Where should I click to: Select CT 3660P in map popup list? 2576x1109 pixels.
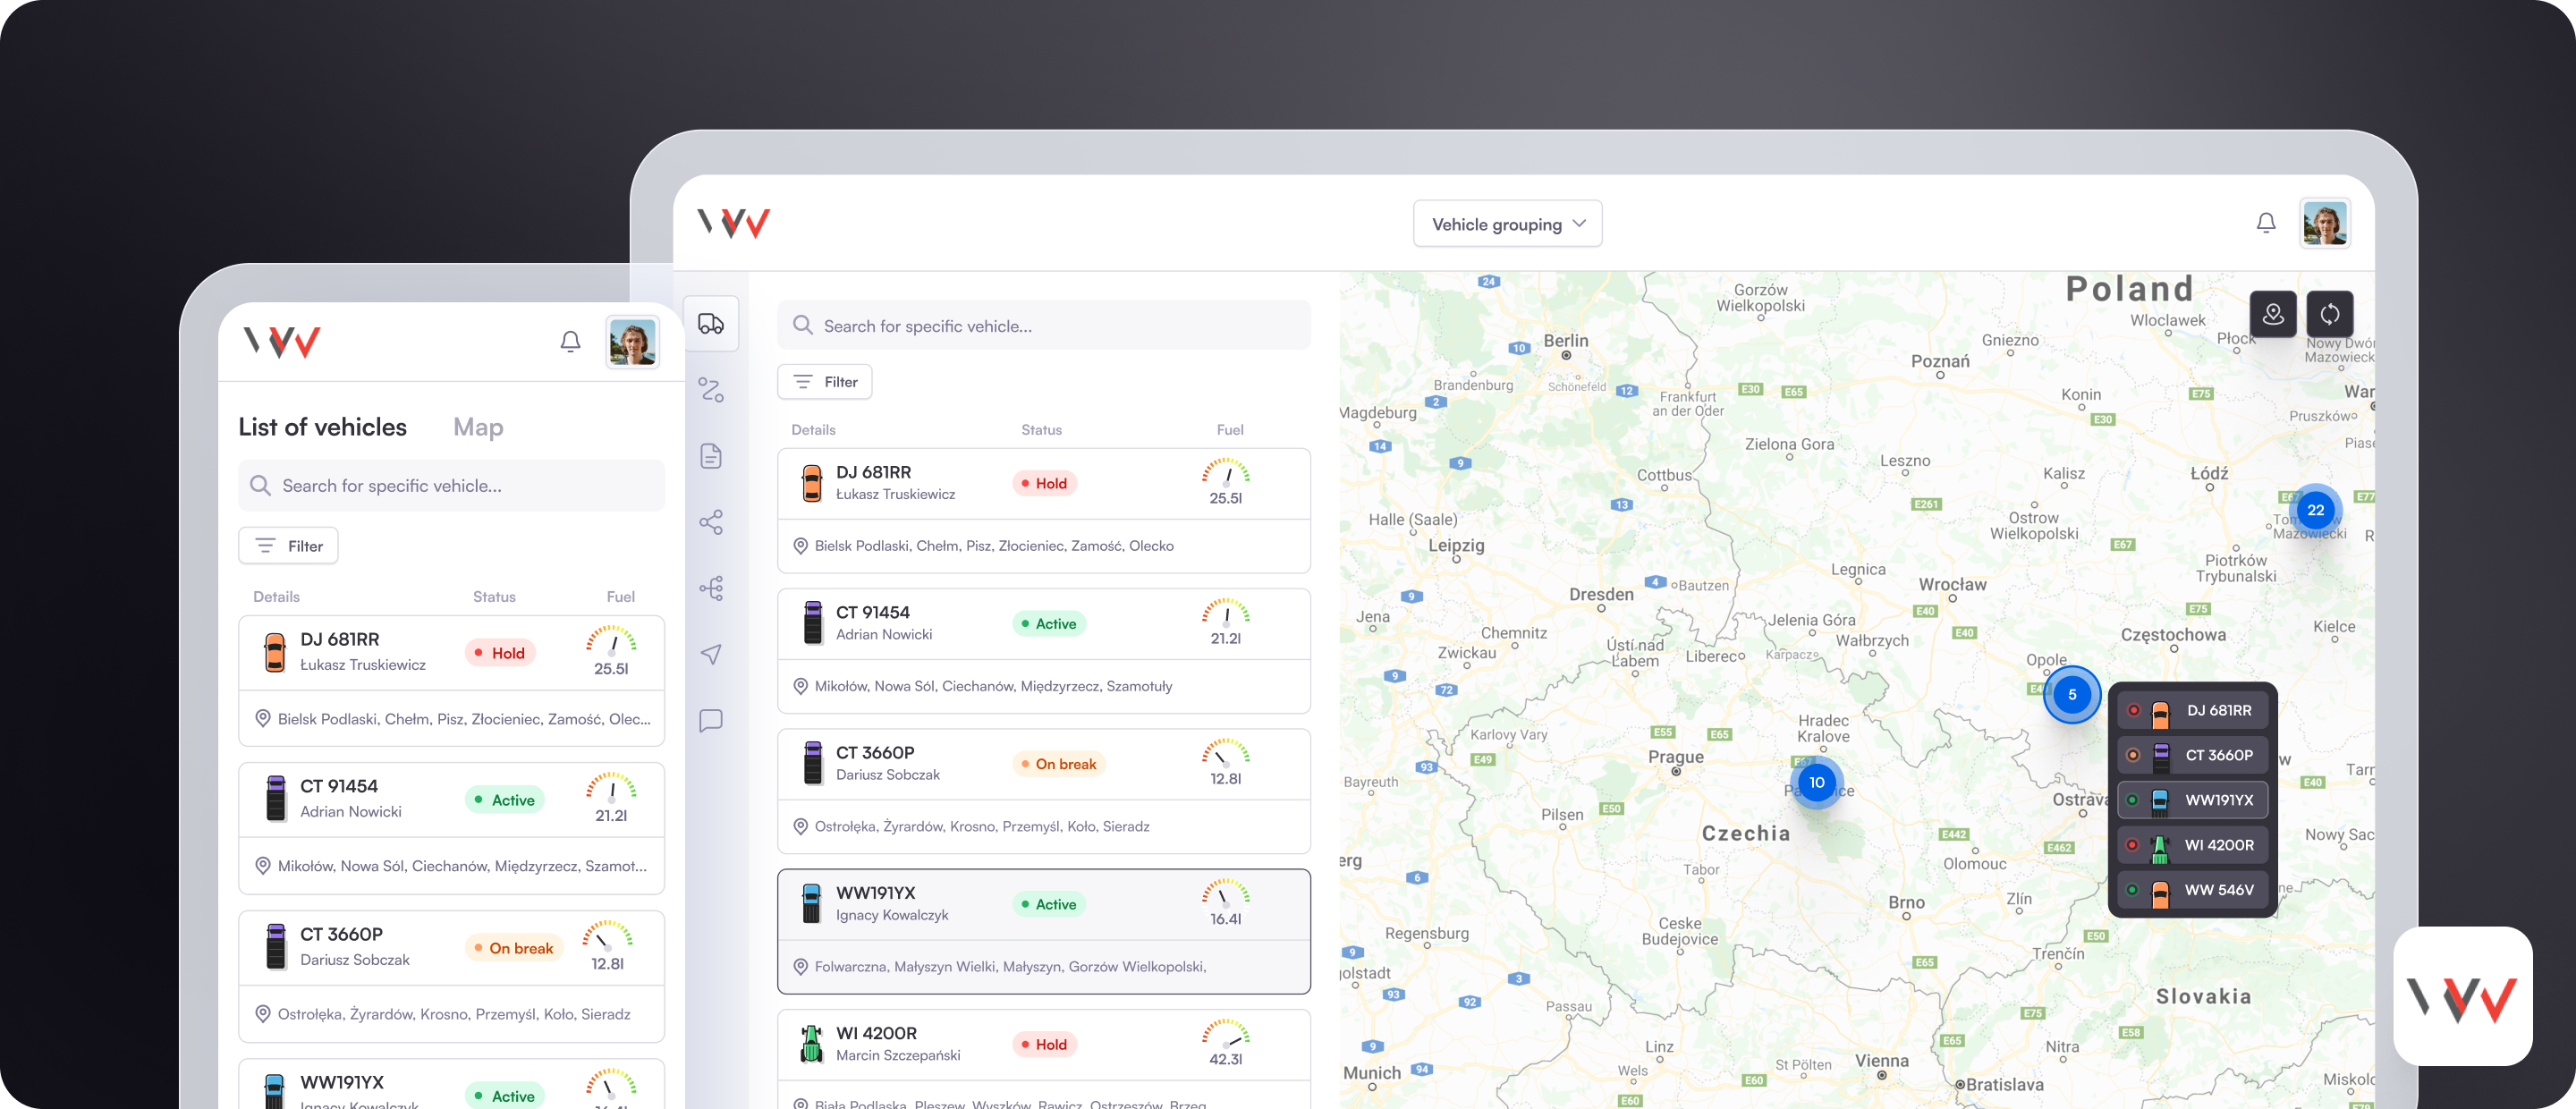[2193, 755]
